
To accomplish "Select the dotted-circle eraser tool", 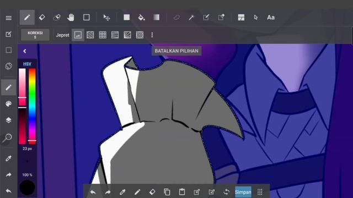I will (x=57, y=17).
